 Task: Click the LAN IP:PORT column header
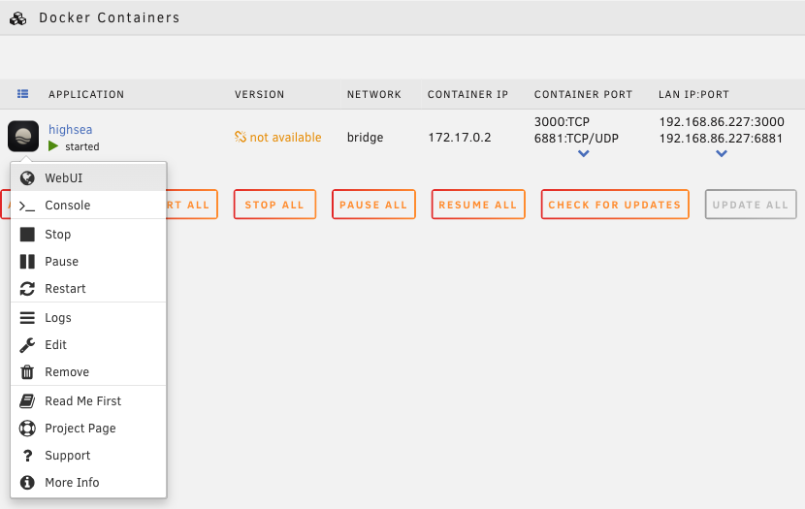click(693, 94)
